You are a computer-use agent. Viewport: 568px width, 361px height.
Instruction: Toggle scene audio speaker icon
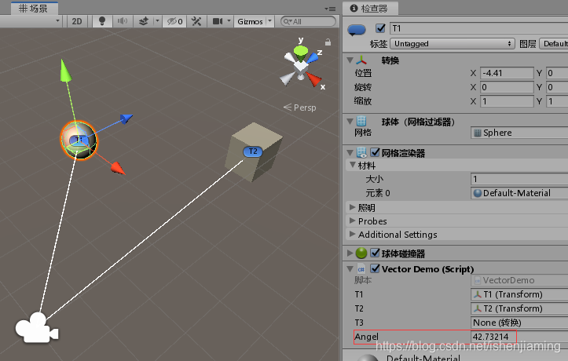(123, 21)
